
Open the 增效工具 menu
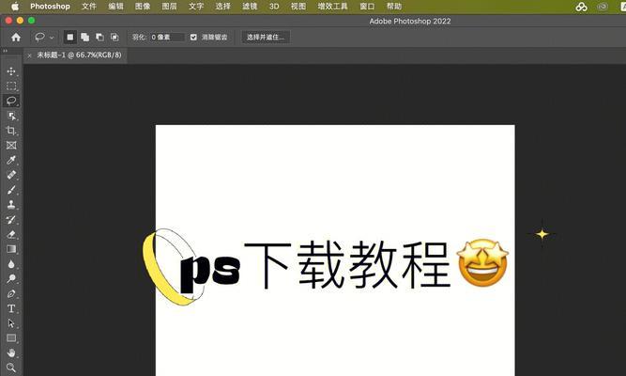coord(332,7)
